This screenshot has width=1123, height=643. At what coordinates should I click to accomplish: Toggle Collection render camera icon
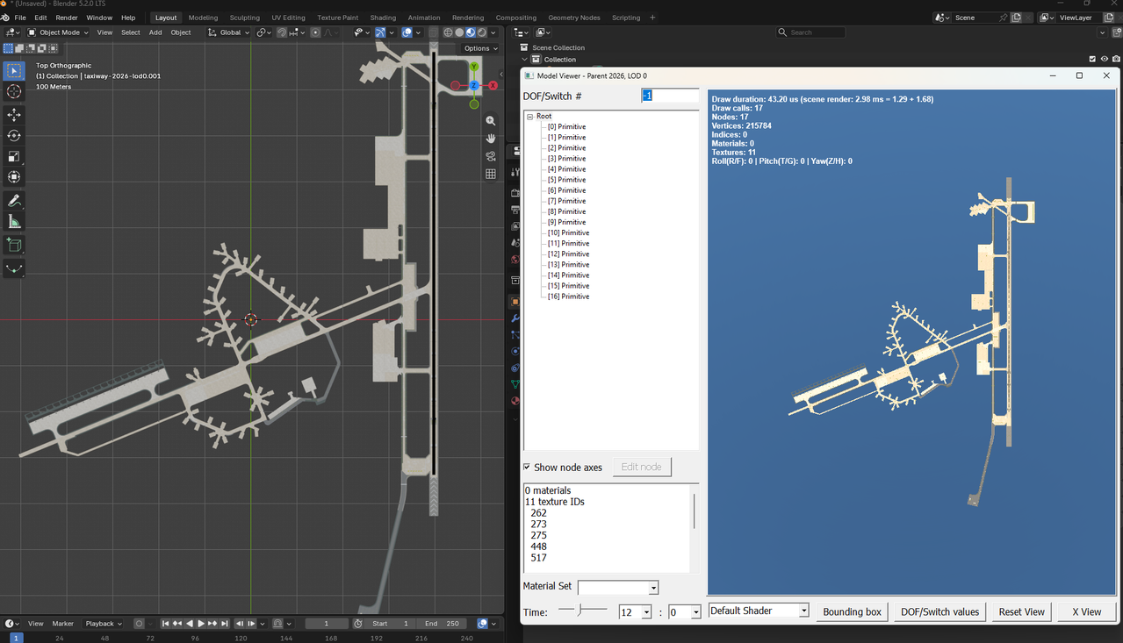[1115, 60]
